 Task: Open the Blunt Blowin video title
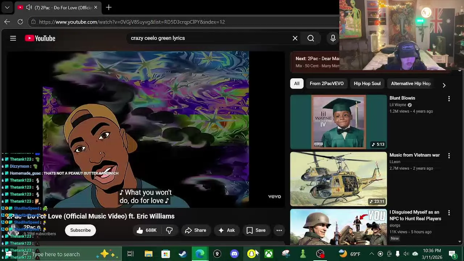pyautogui.click(x=402, y=98)
